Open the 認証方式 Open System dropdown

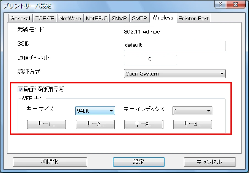[174, 74]
